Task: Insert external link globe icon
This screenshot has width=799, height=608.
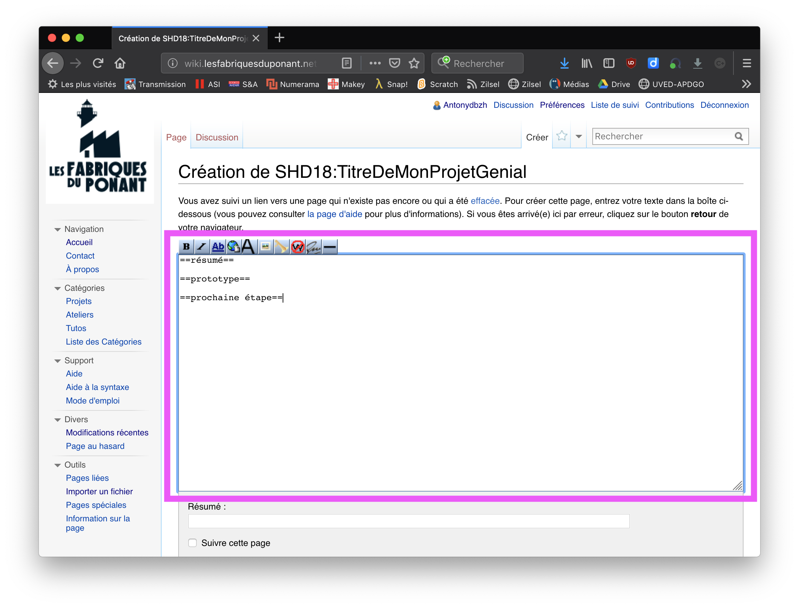Action: (233, 247)
